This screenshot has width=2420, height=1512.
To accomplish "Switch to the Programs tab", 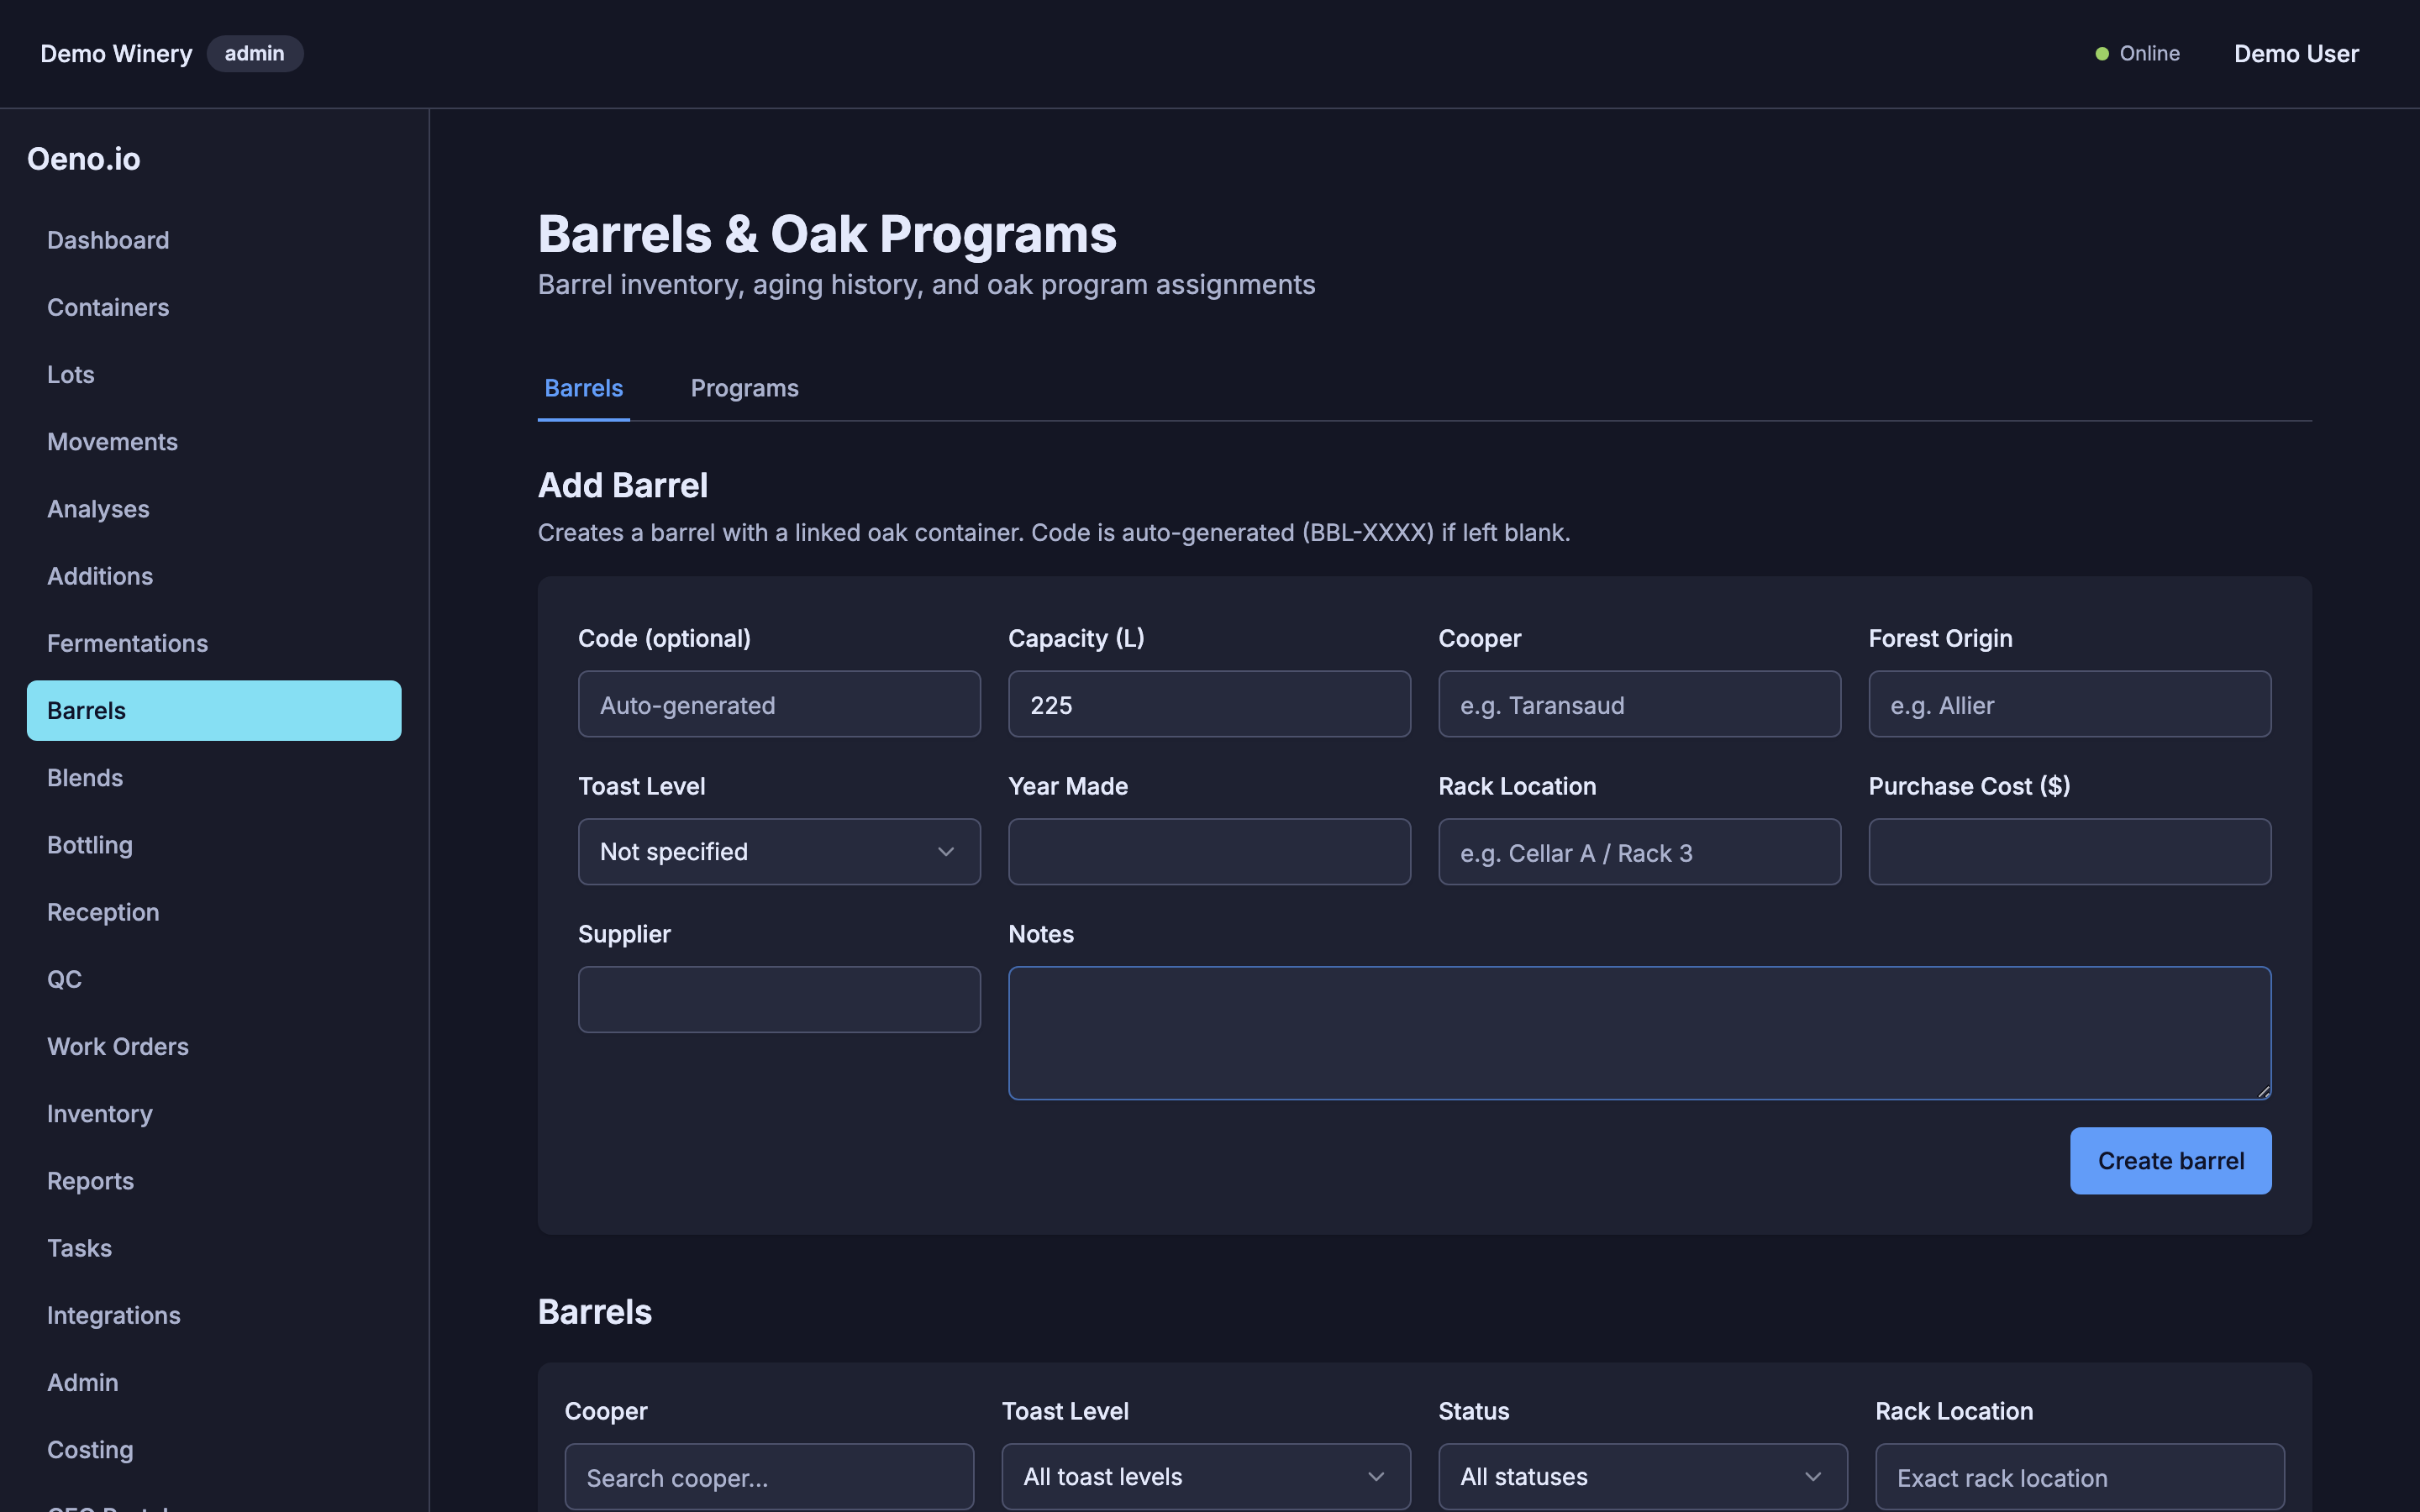I will point(744,388).
